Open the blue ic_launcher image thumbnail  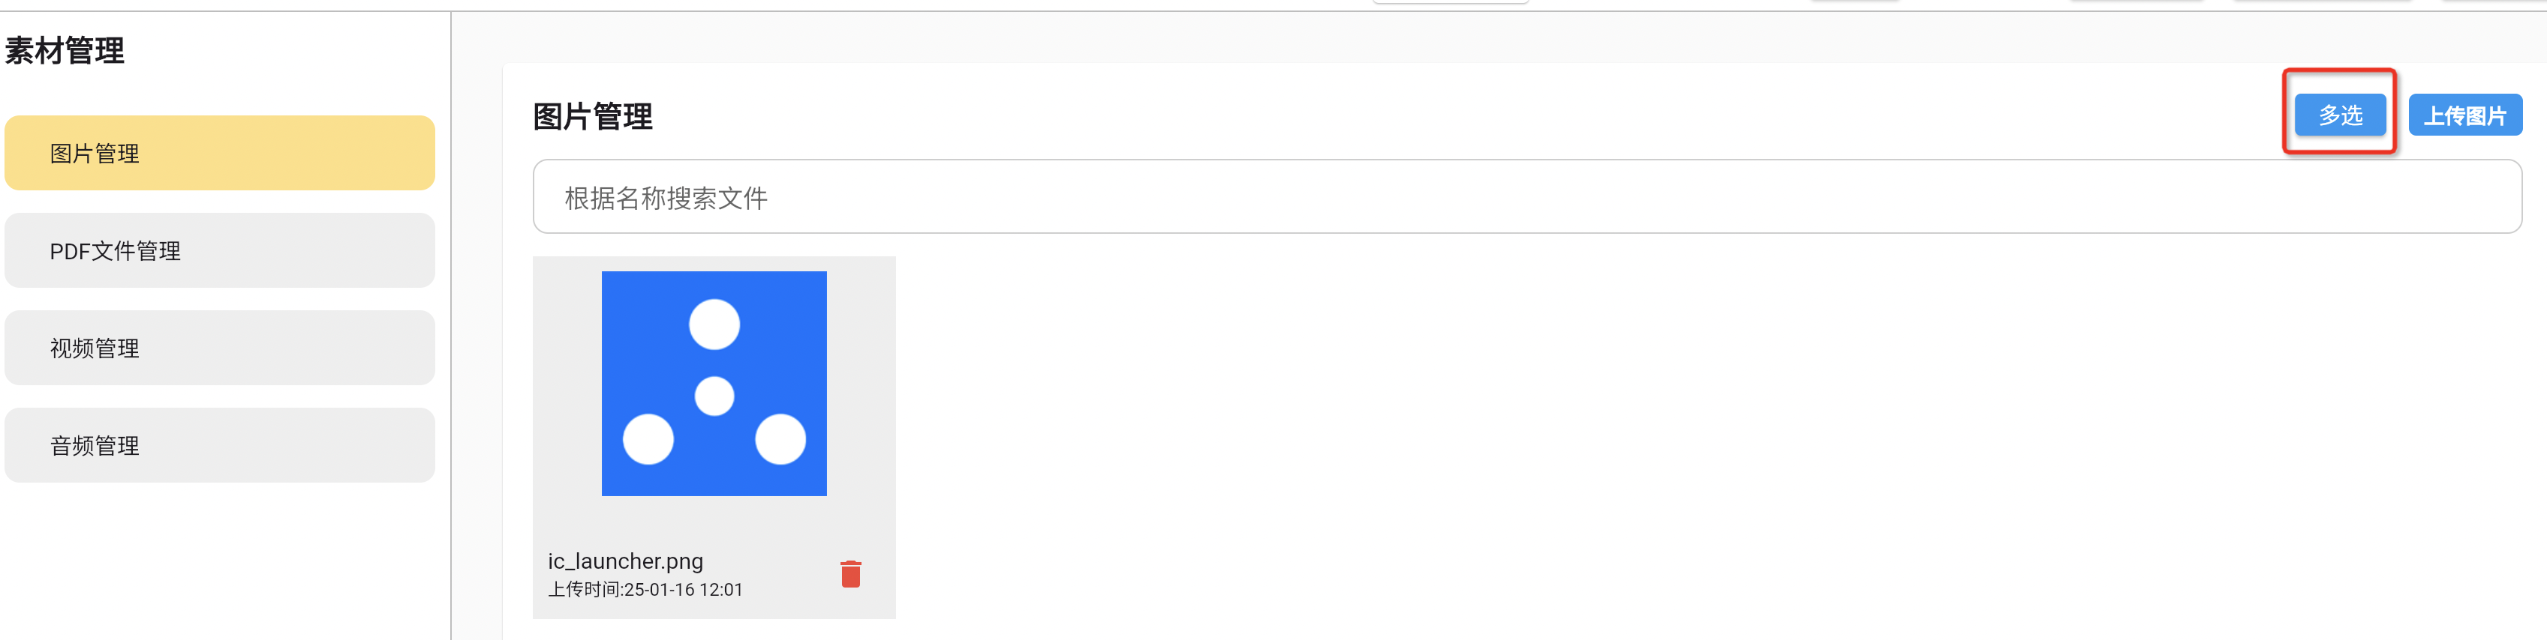[714, 383]
